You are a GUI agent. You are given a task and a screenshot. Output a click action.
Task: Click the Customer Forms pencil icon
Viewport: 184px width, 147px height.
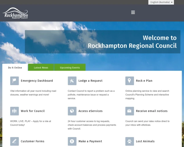pos(14,141)
